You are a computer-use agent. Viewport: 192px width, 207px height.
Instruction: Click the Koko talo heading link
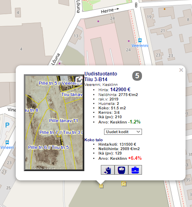tap(94, 140)
